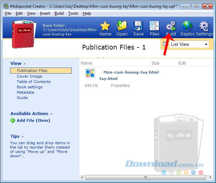
Task: Open Properties of the html file
Action: tap(120, 86)
